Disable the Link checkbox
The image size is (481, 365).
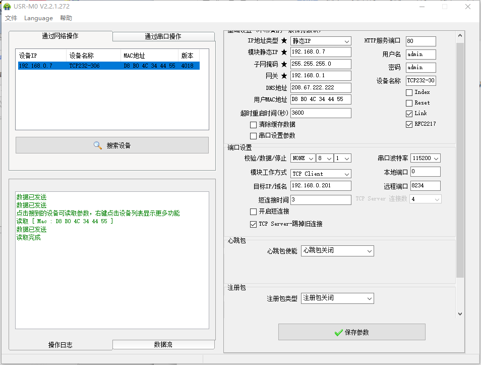coord(409,114)
